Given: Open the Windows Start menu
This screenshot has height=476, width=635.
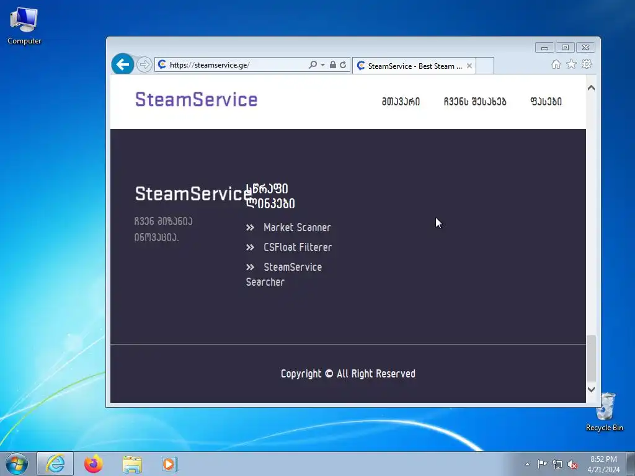Looking at the screenshot, I should 17,464.
